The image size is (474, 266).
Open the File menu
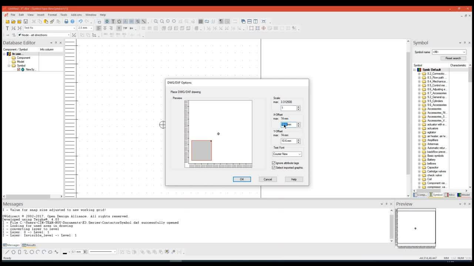13,15
